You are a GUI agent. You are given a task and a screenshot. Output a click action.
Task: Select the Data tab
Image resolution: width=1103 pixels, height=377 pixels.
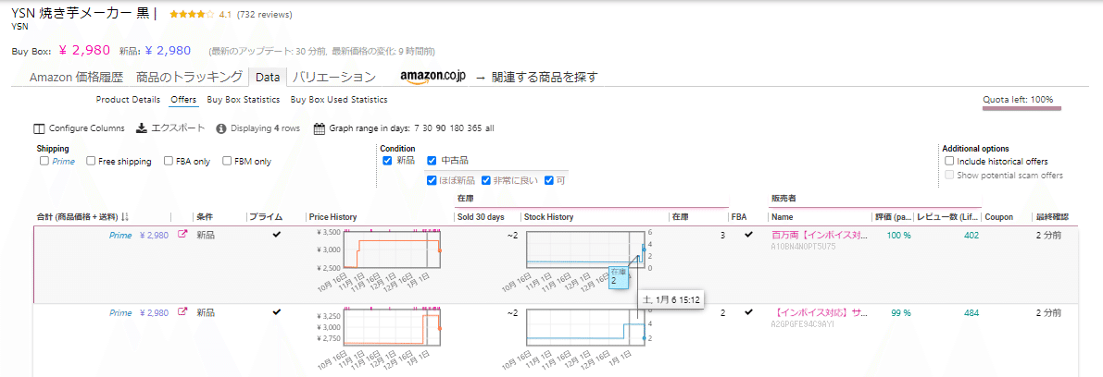coord(268,78)
